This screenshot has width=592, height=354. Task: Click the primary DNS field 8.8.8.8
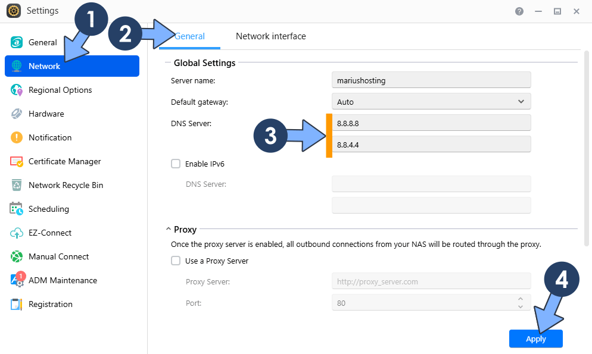(431, 123)
